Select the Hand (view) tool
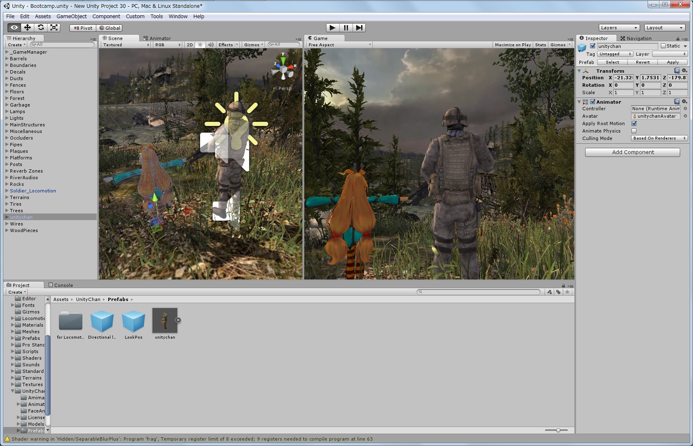 (14, 28)
